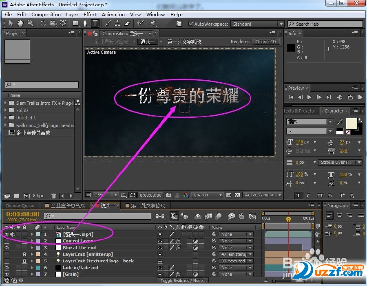Select the Clone Stamp tool

coord(117,23)
